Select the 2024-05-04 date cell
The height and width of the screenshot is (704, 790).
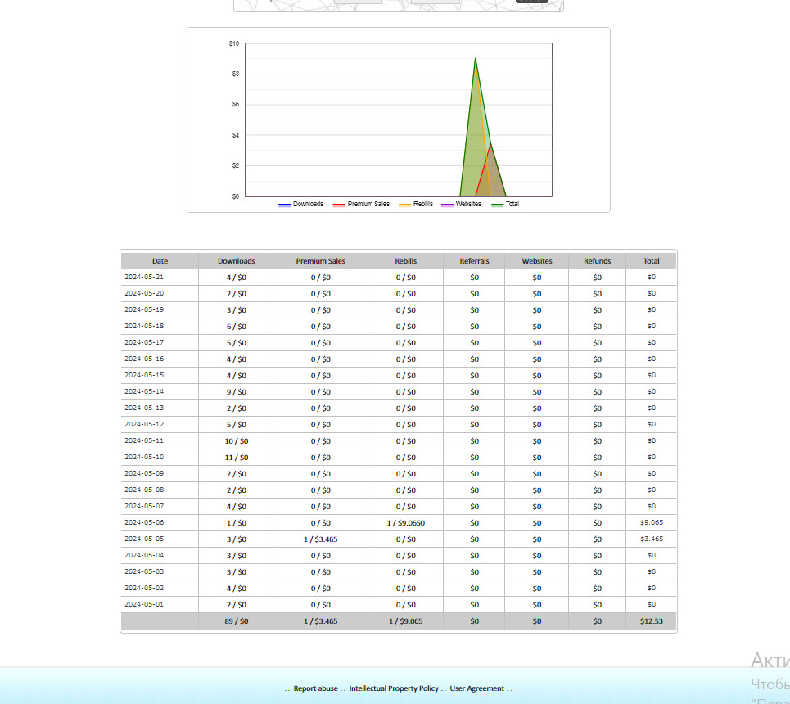(160, 555)
